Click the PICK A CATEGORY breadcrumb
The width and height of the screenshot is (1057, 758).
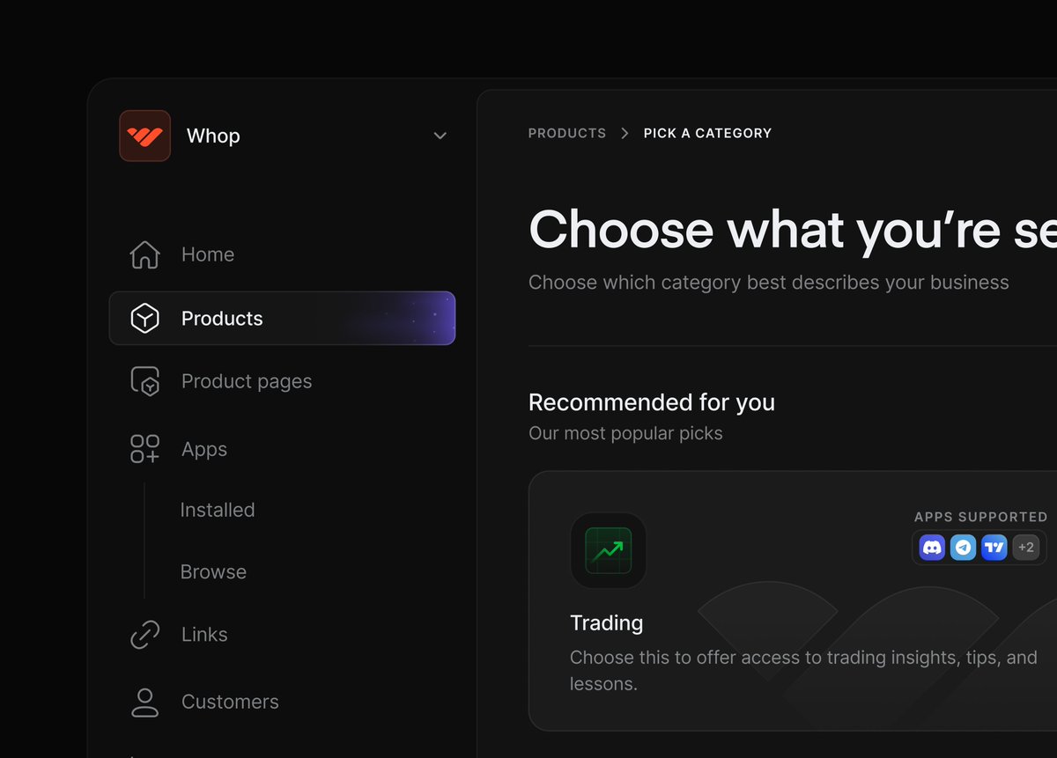point(707,133)
